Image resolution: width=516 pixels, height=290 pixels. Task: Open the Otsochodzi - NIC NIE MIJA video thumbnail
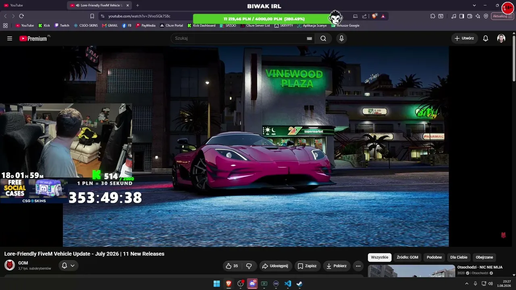click(x=412, y=271)
